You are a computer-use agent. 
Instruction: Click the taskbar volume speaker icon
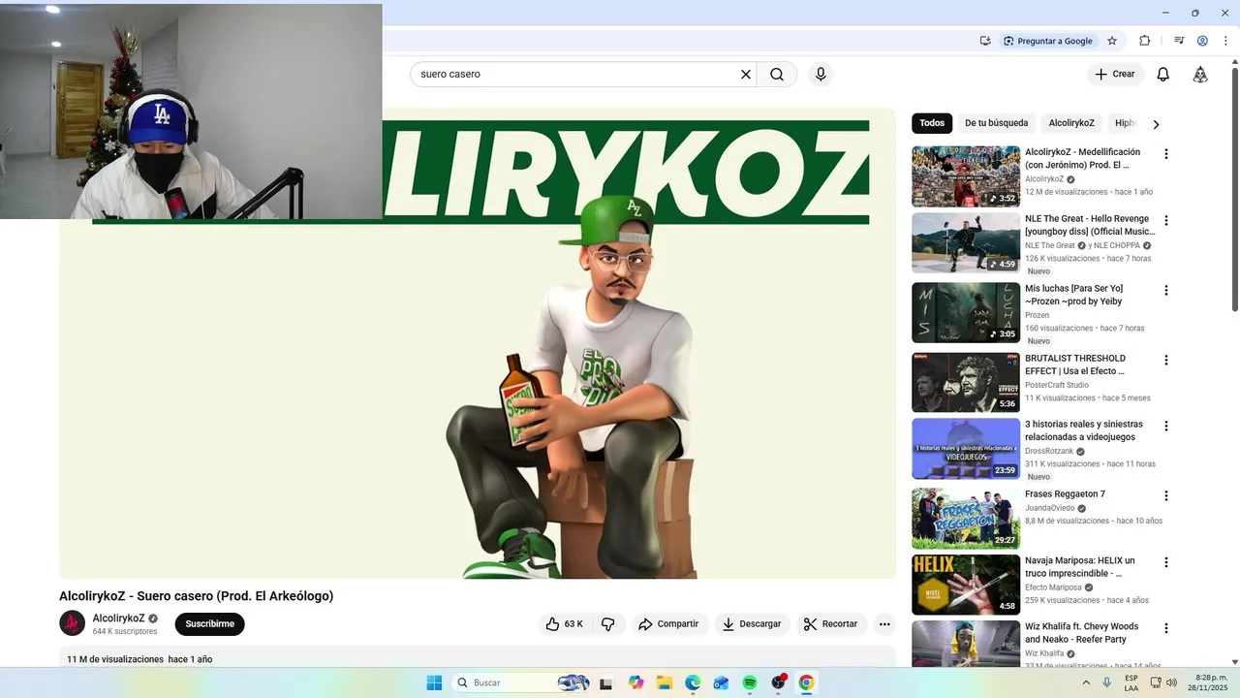coord(1171,682)
